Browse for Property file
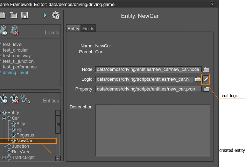Screen dimensions: 245x167 pyautogui.click(x=206, y=89)
